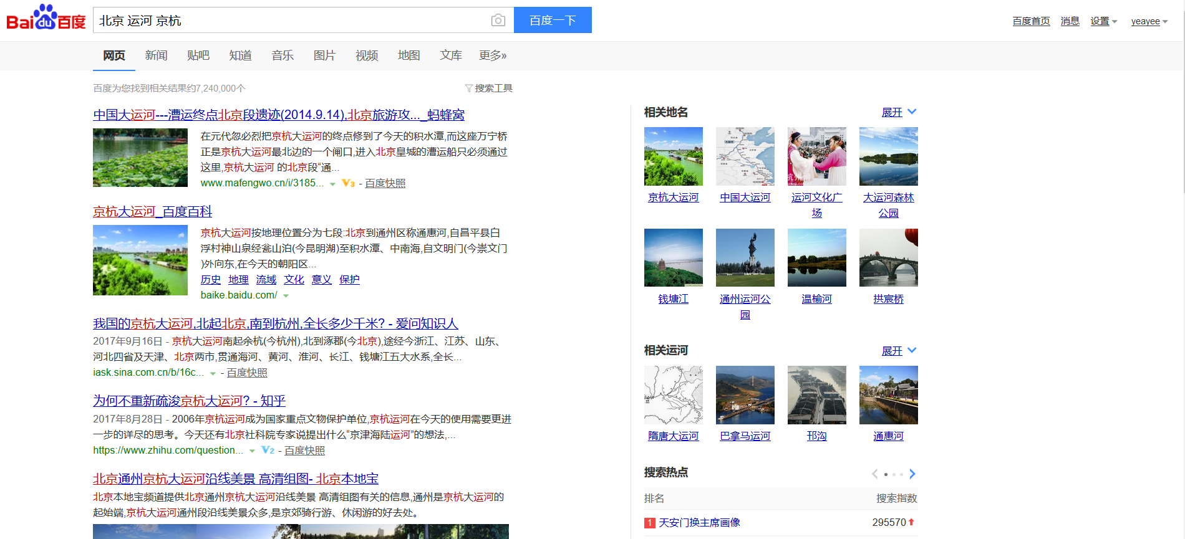Expand the 相关运河 section
The width and height of the screenshot is (1185, 539).
(x=899, y=351)
